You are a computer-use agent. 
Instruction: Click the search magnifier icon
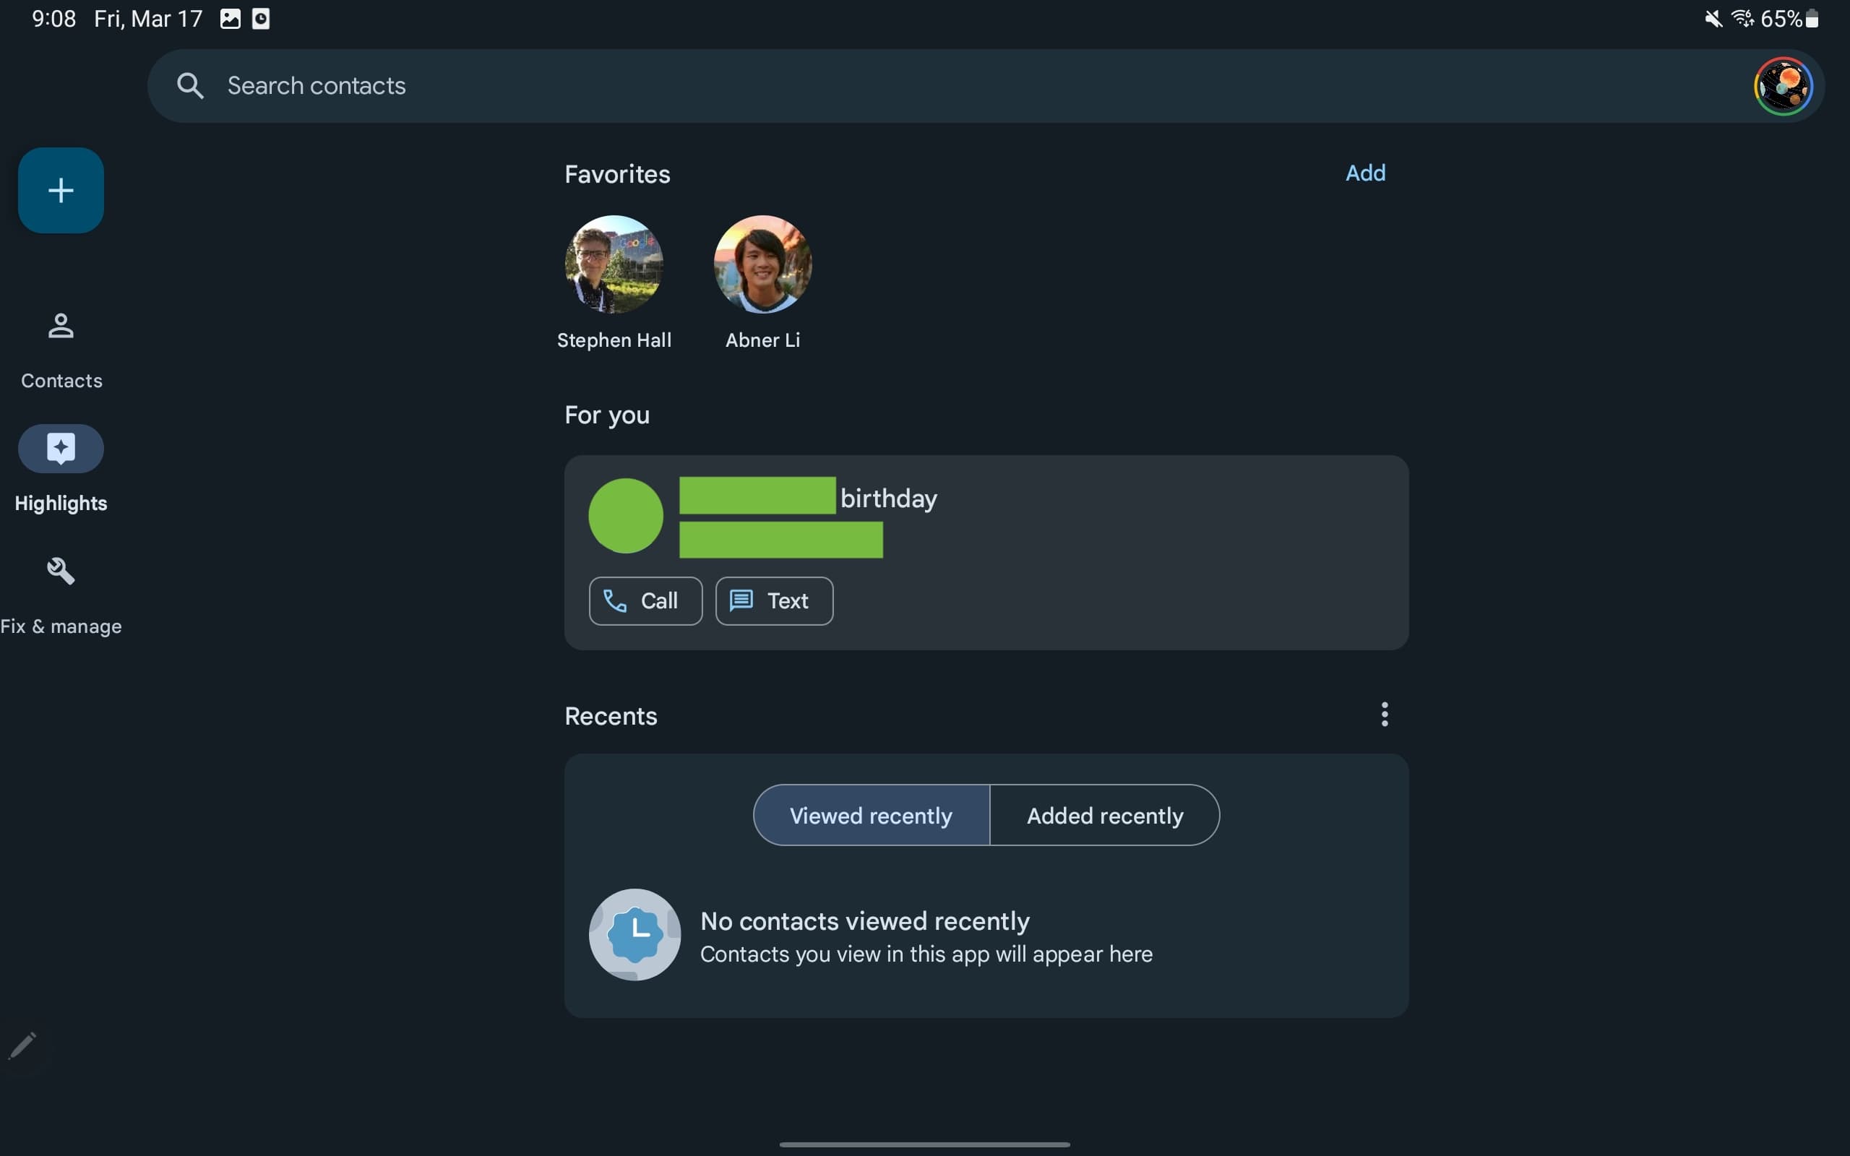point(189,86)
